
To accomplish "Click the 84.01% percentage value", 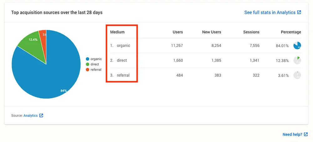I will (282, 46).
